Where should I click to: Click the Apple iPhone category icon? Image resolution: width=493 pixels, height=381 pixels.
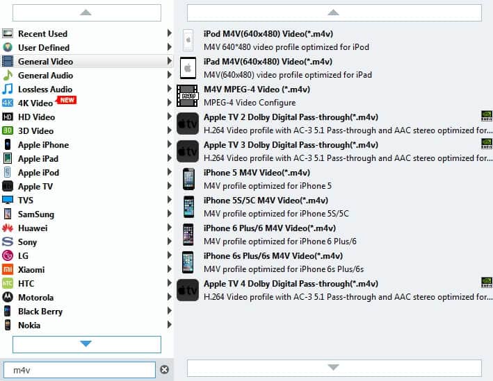tap(8, 144)
